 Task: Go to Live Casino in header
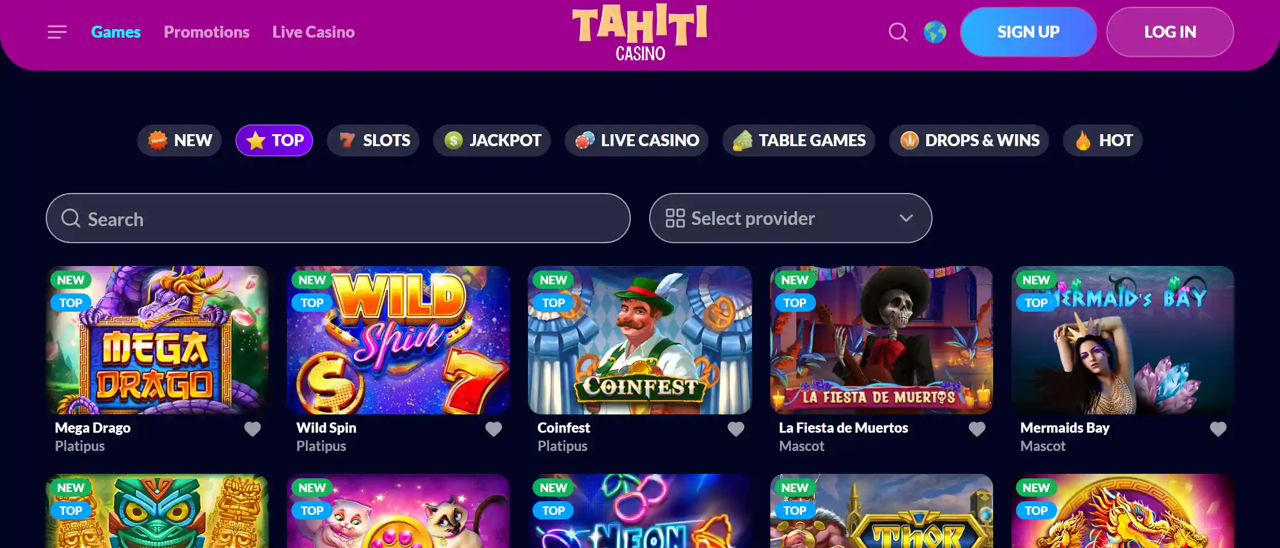pyautogui.click(x=314, y=32)
